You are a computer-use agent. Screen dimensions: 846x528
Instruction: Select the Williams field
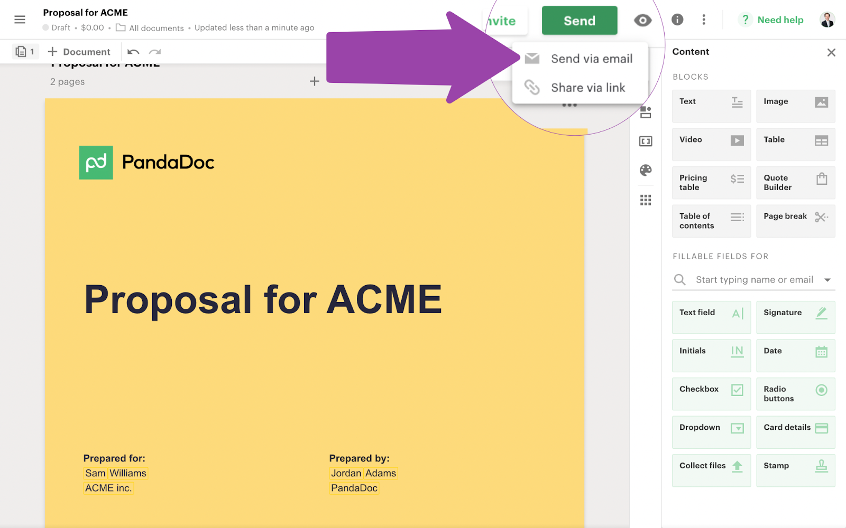click(128, 473)
